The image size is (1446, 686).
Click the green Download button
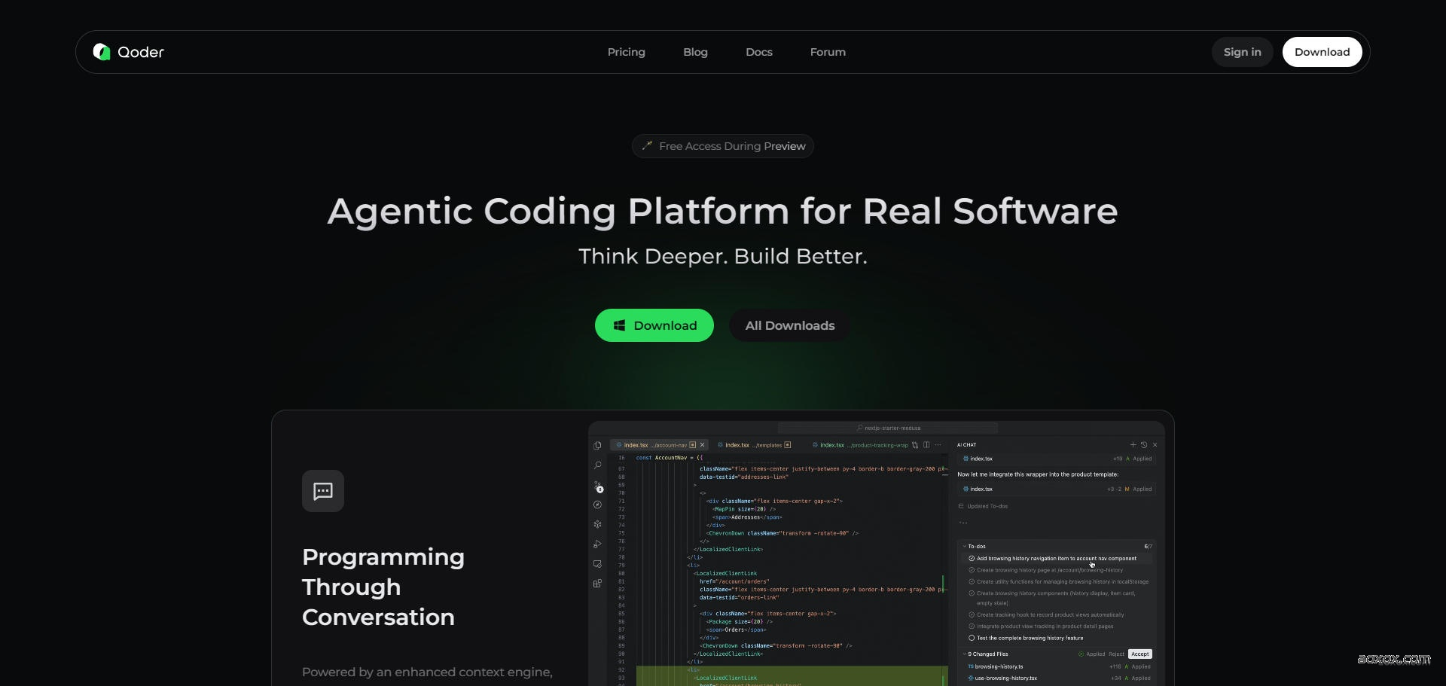point(654,325)
